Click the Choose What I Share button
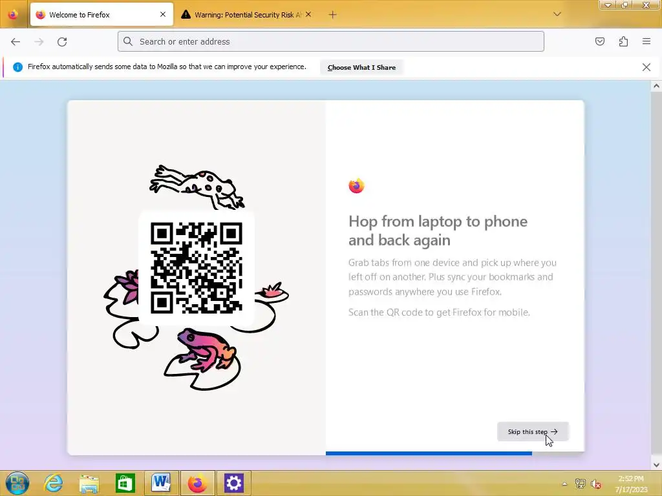This screenshot has width=662, height=496. [x=361, y=67]
